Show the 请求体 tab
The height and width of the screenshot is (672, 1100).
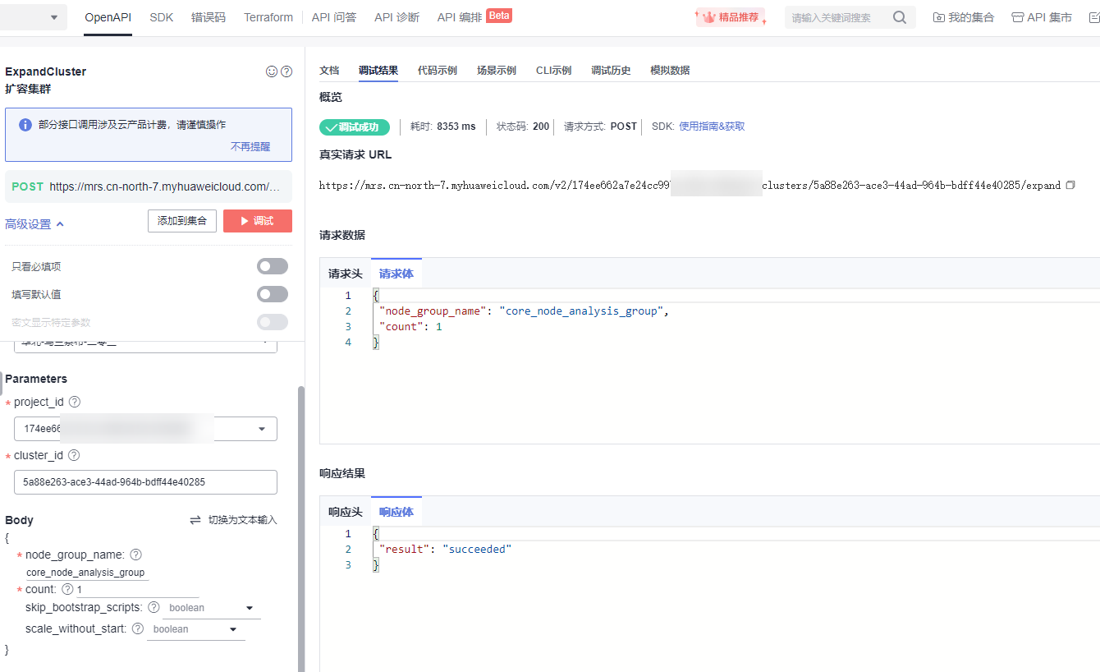(396, 274)
